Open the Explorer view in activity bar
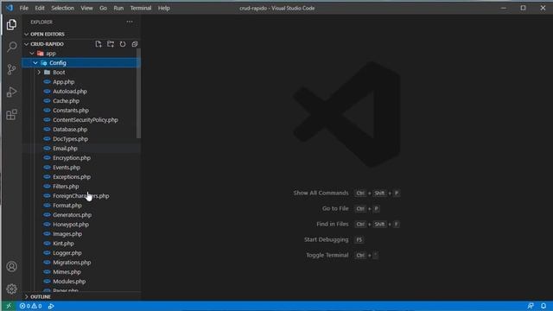Viewport: 553px width, 311px height. point(11,25)
